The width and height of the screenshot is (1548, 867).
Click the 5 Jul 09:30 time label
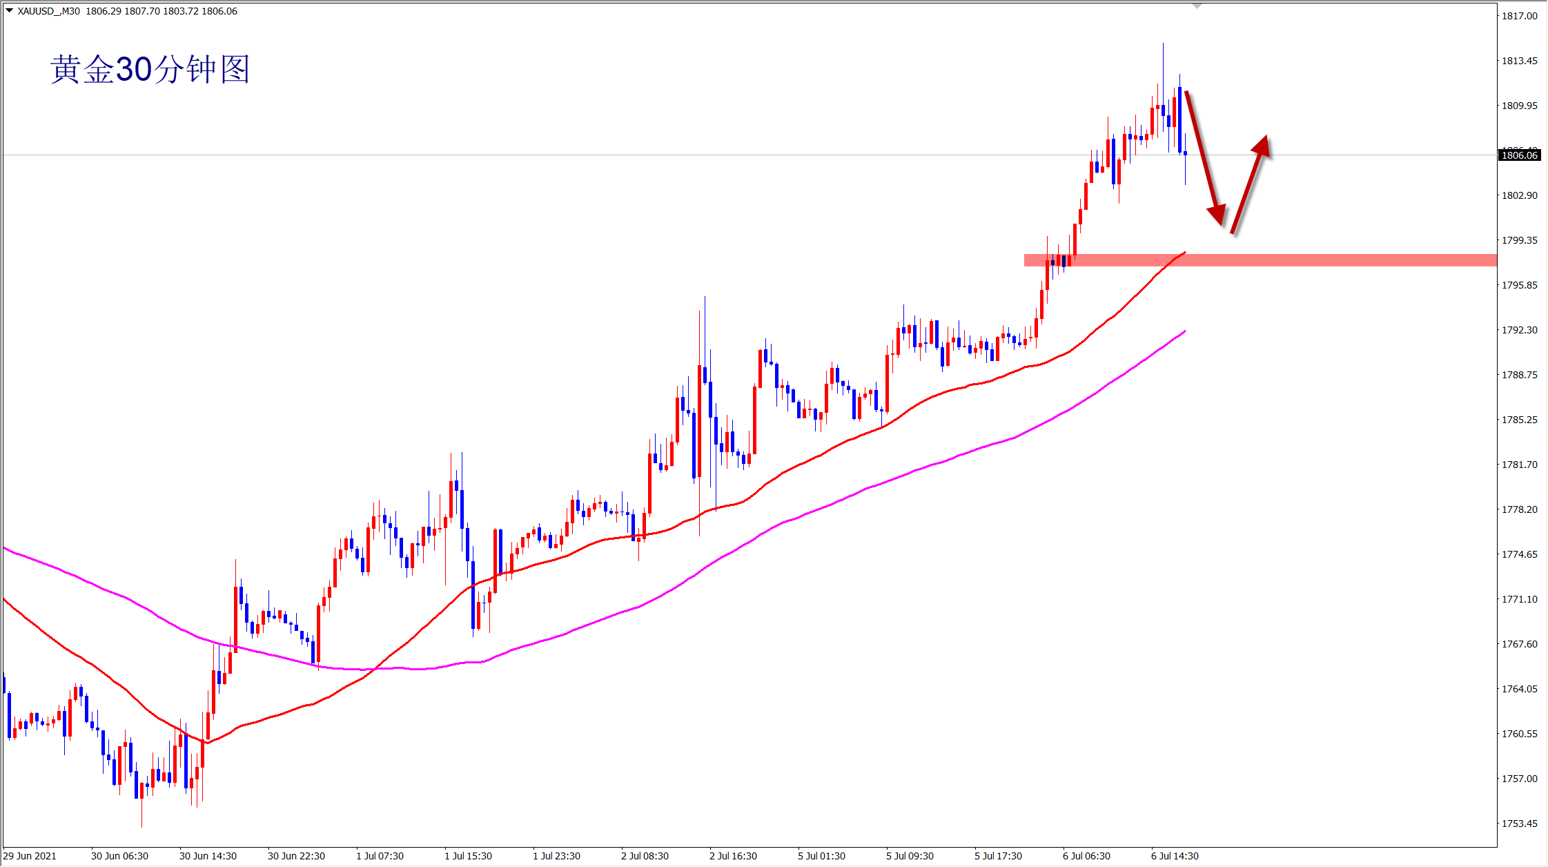910,856
